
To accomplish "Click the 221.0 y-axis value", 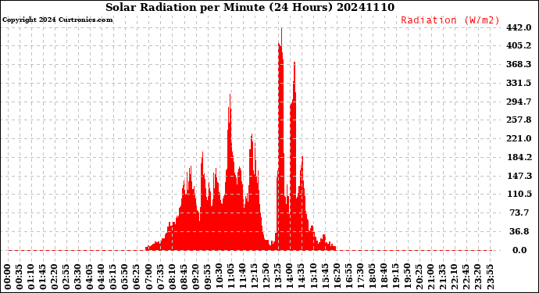I will coord(519,138).
